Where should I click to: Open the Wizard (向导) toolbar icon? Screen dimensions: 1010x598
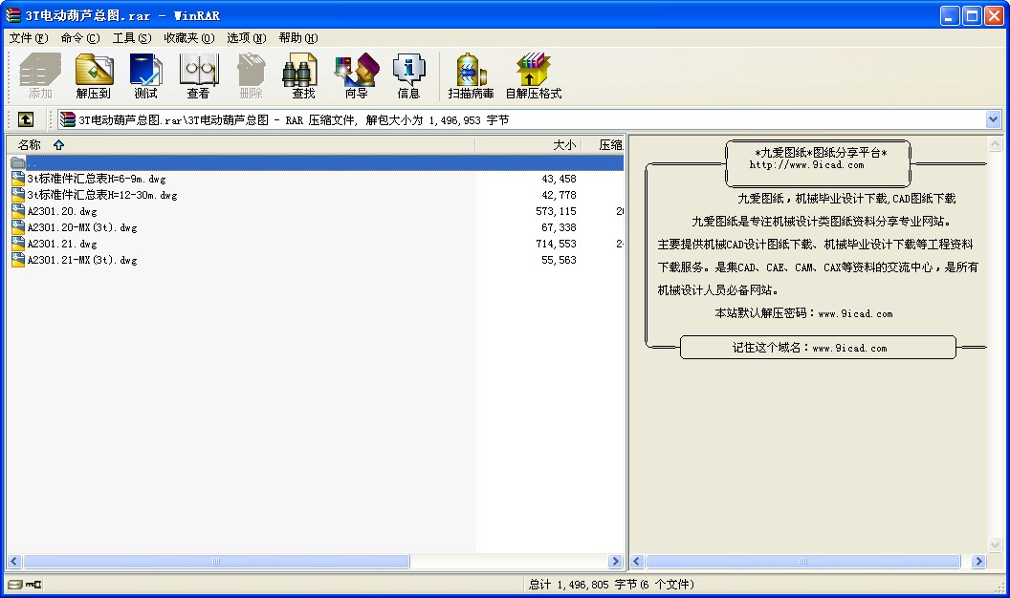(x=356, y=75)
